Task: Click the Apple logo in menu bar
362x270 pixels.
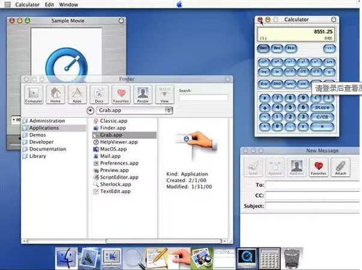Action: (x=180, y=4)
